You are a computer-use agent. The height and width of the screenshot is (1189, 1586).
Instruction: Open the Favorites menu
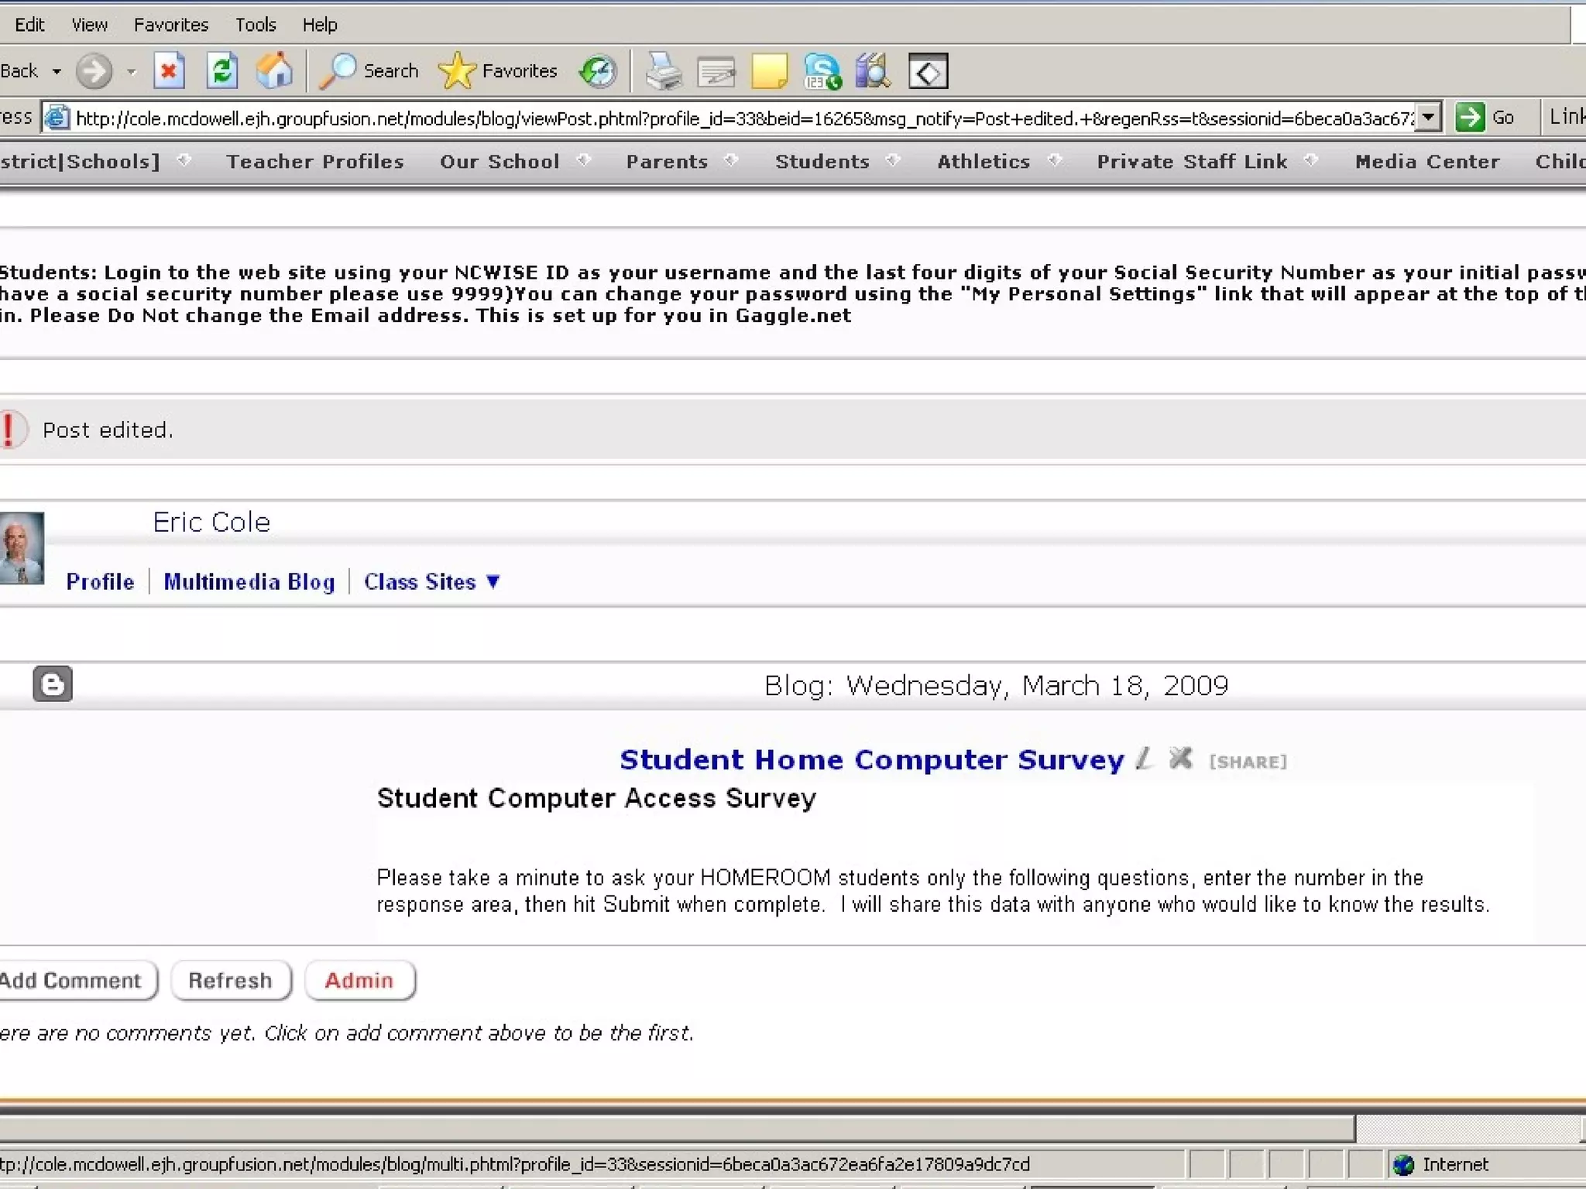[170, 25]
